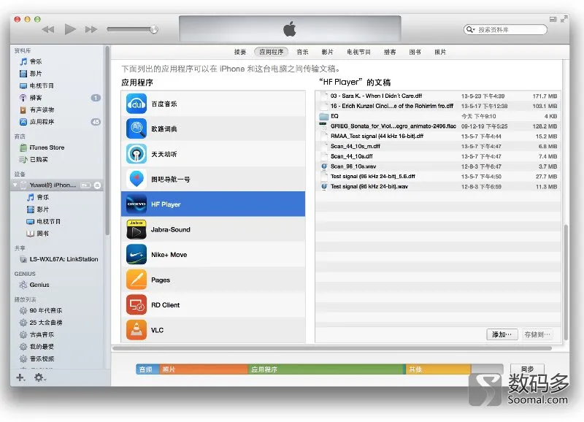Enter full screen mode from the title bar

564,19
